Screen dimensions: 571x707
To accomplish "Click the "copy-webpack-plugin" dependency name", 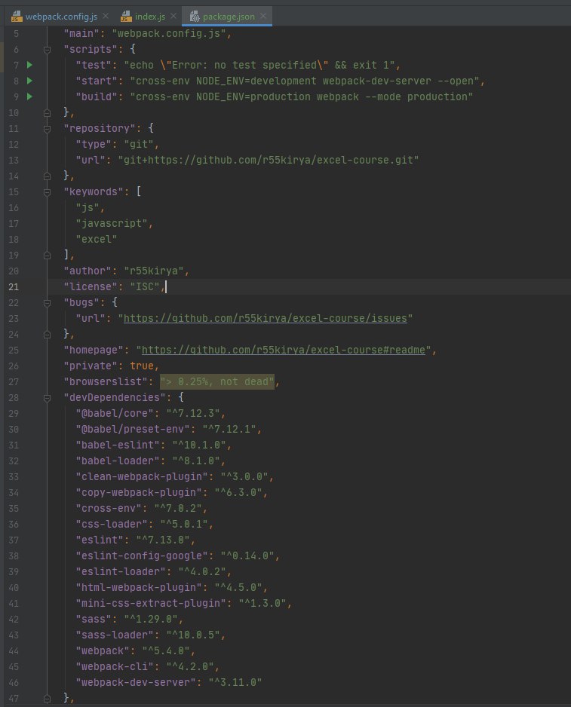I will point(139,492).
